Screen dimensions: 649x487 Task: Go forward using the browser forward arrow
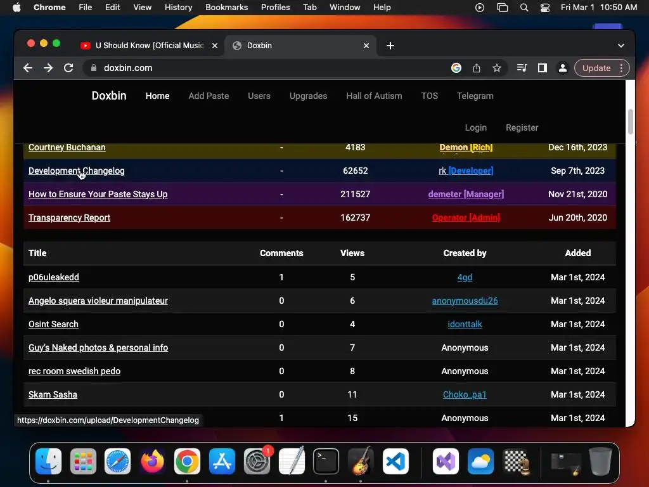click(48, 68)
